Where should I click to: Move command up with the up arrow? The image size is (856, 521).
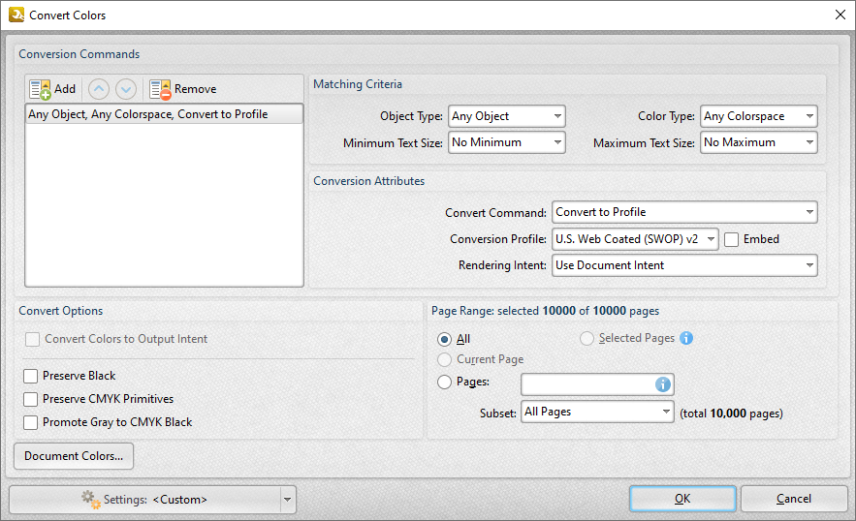pos(99,89)
